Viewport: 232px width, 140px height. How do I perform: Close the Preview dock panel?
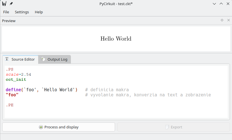click(x=228, y=20)
